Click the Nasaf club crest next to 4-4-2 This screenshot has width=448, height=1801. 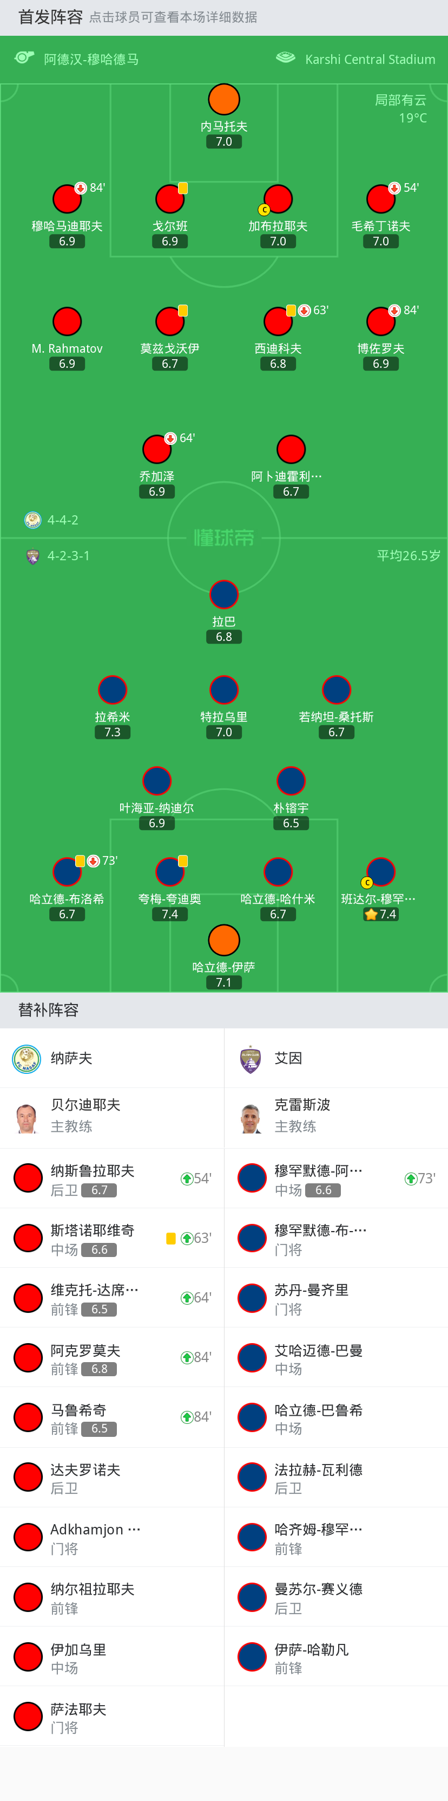(x=32, y=520)
